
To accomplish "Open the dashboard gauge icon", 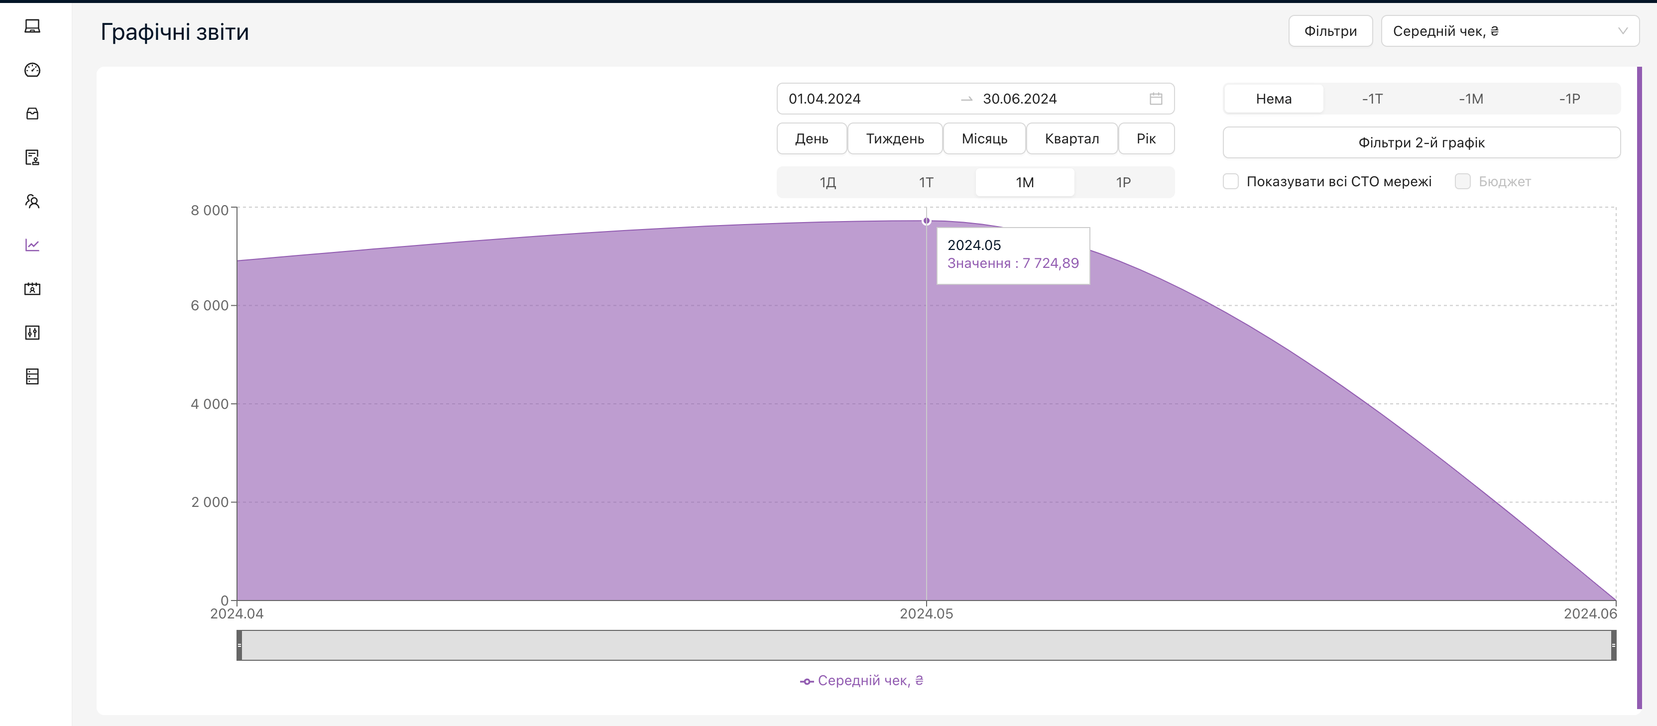I will [32, 70].
